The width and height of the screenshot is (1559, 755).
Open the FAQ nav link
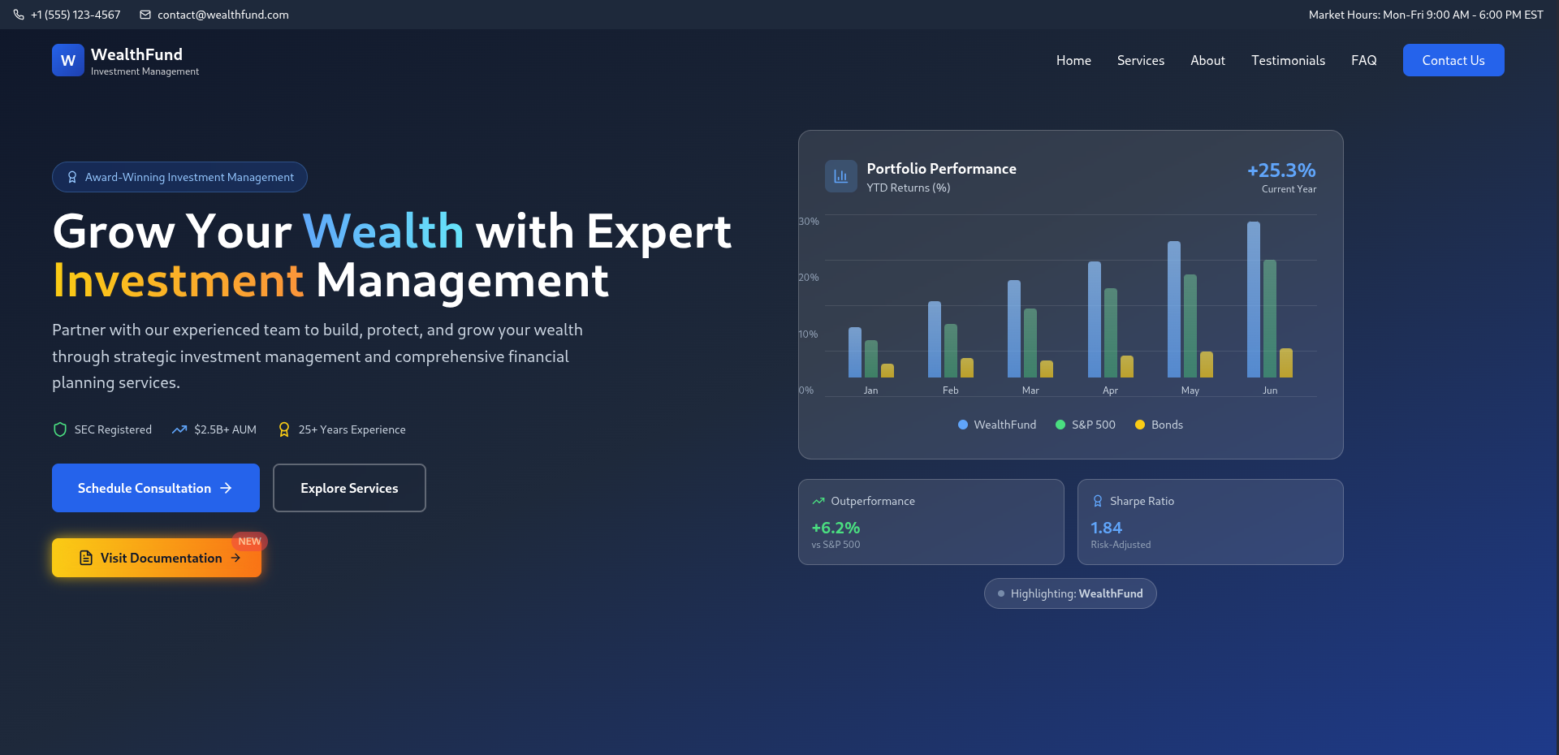pos(1363,60)
